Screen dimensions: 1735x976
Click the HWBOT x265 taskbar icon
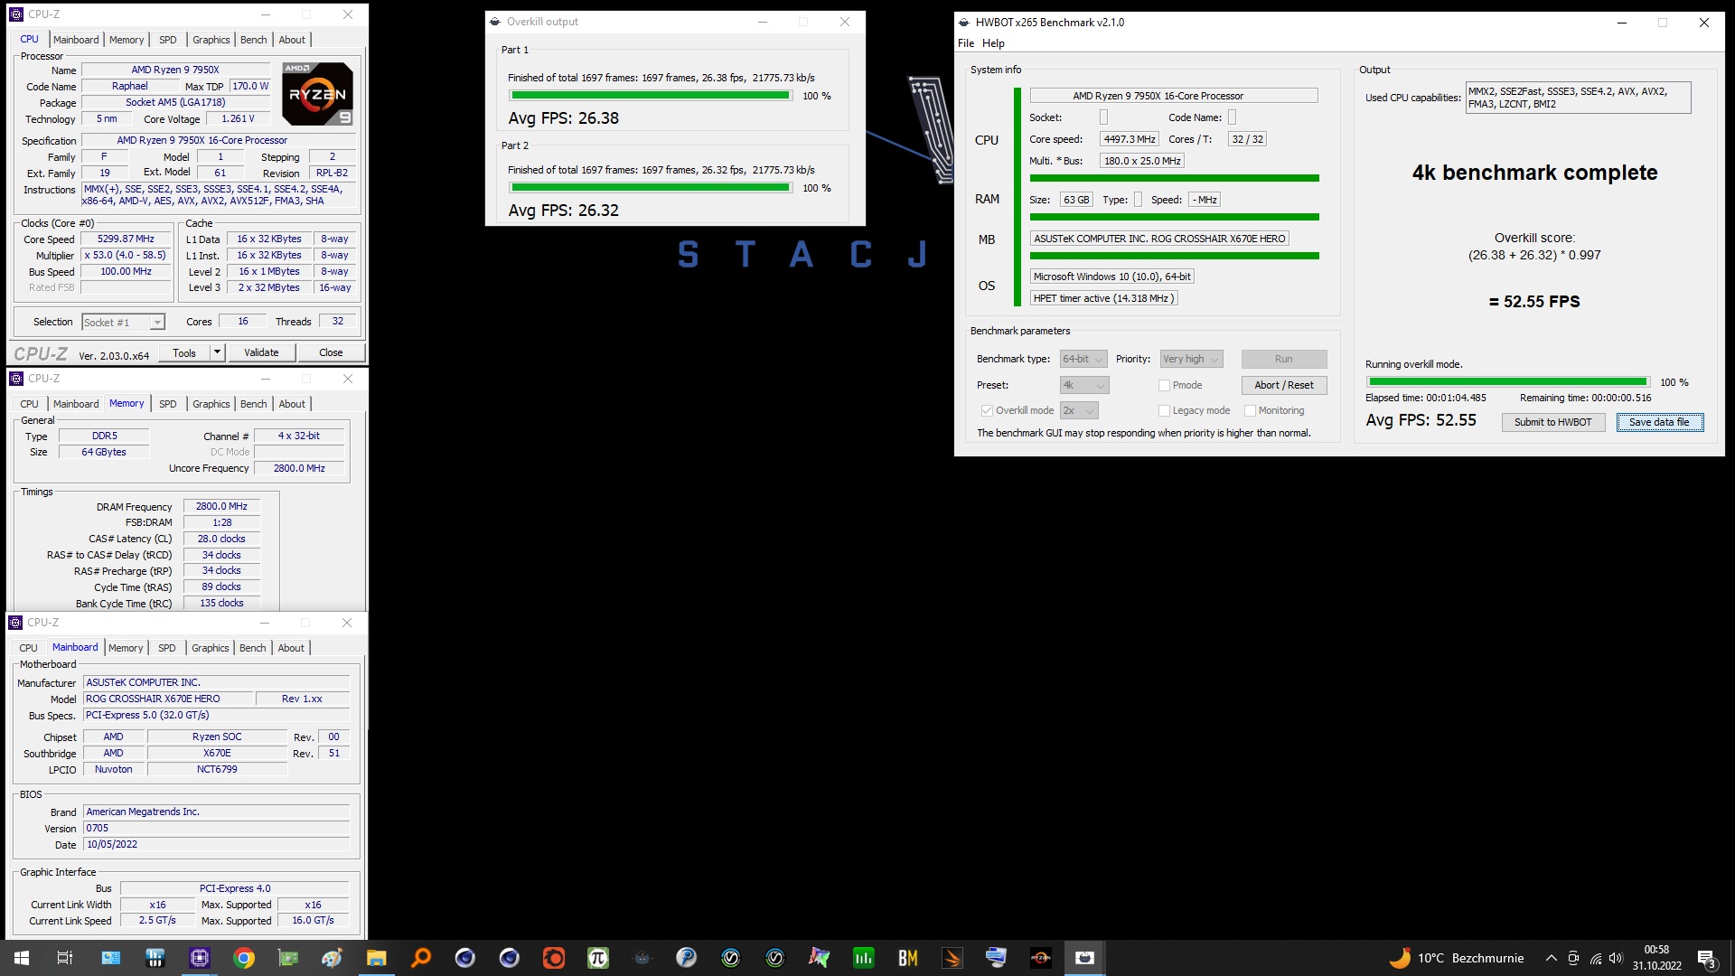coord(1085,958)
